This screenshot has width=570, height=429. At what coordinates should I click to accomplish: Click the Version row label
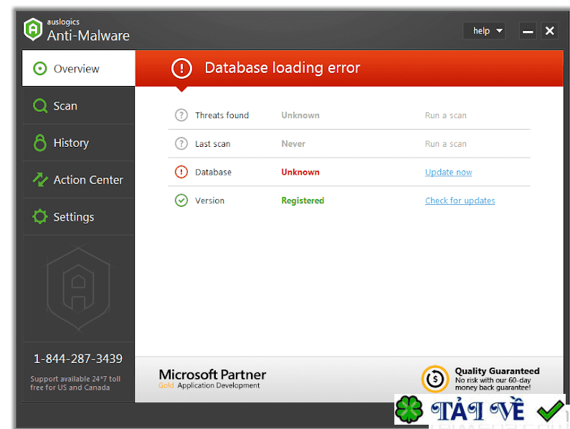tap(210, 201)
